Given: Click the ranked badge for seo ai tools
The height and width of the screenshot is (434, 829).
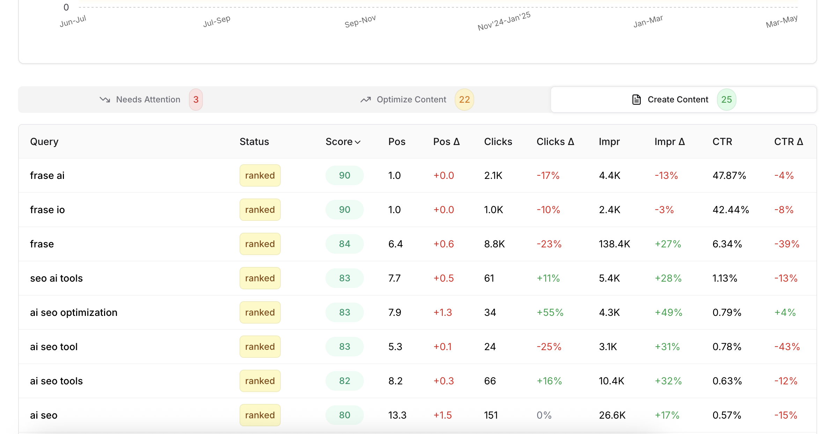Looking at the screenshot, I should 260,278.
